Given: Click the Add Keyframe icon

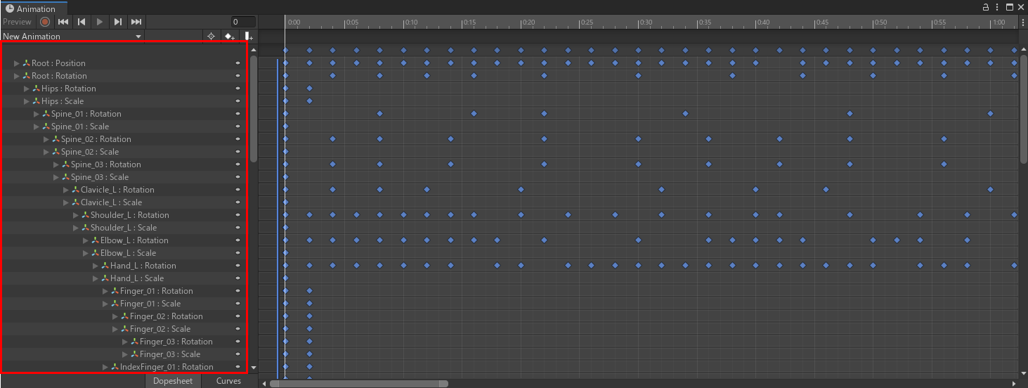Looking at the screenshot, I should click(229, 36).
